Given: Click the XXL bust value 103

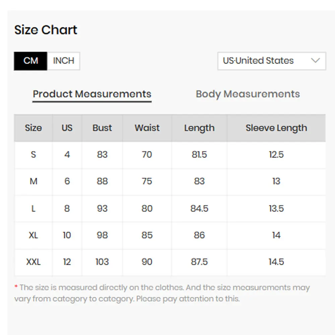Looking at the screenshot, I should click(102, 262).
